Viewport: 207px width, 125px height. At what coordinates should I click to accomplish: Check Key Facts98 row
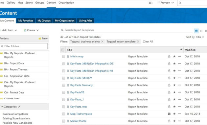[64, 92]
